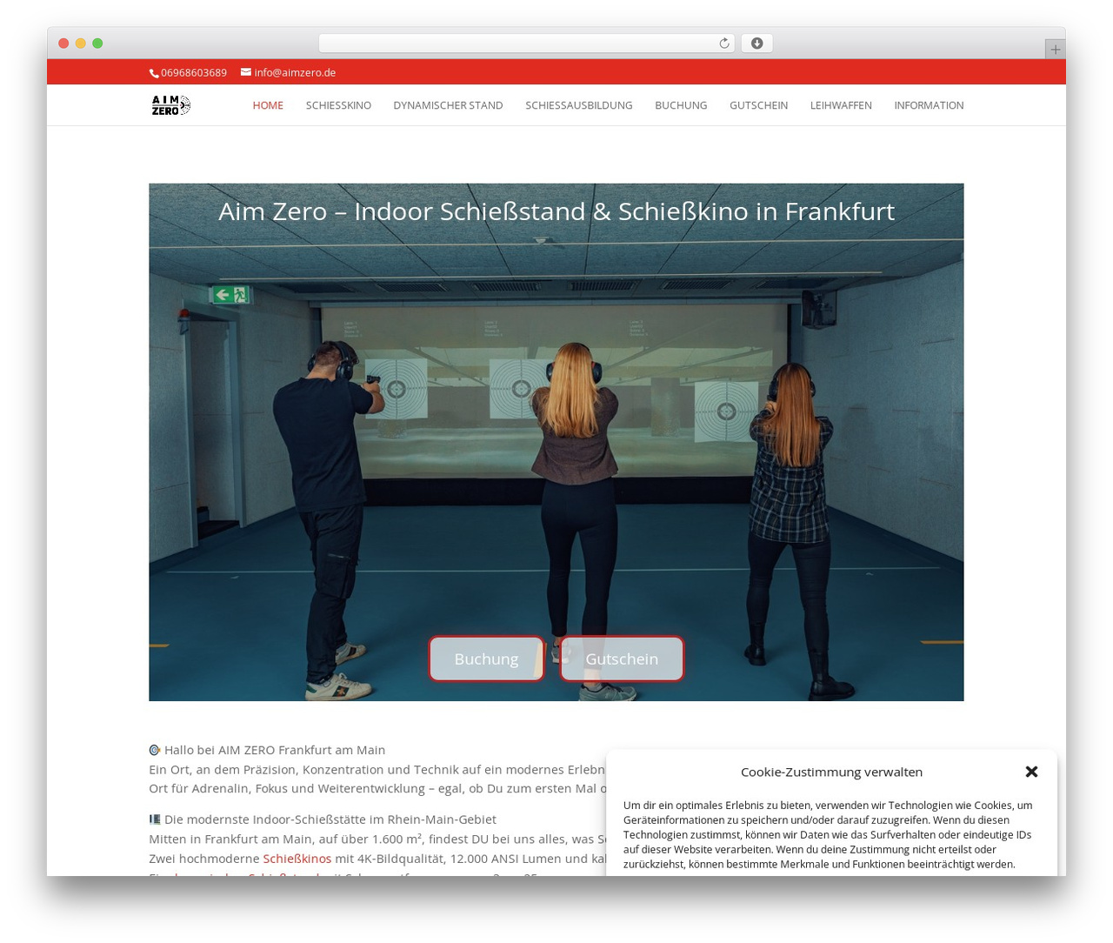Open the browser downloads icon
This screenshot has width=1113, height=943.
tap(756, 43)
